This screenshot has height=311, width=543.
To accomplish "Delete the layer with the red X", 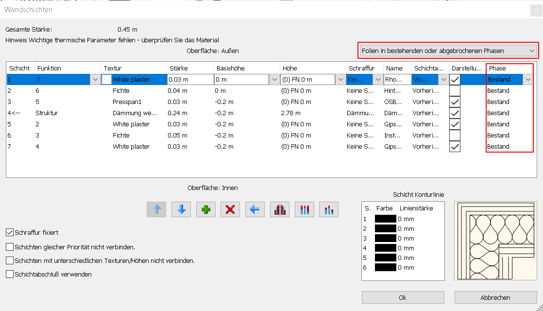I will [x=230, y=209].
